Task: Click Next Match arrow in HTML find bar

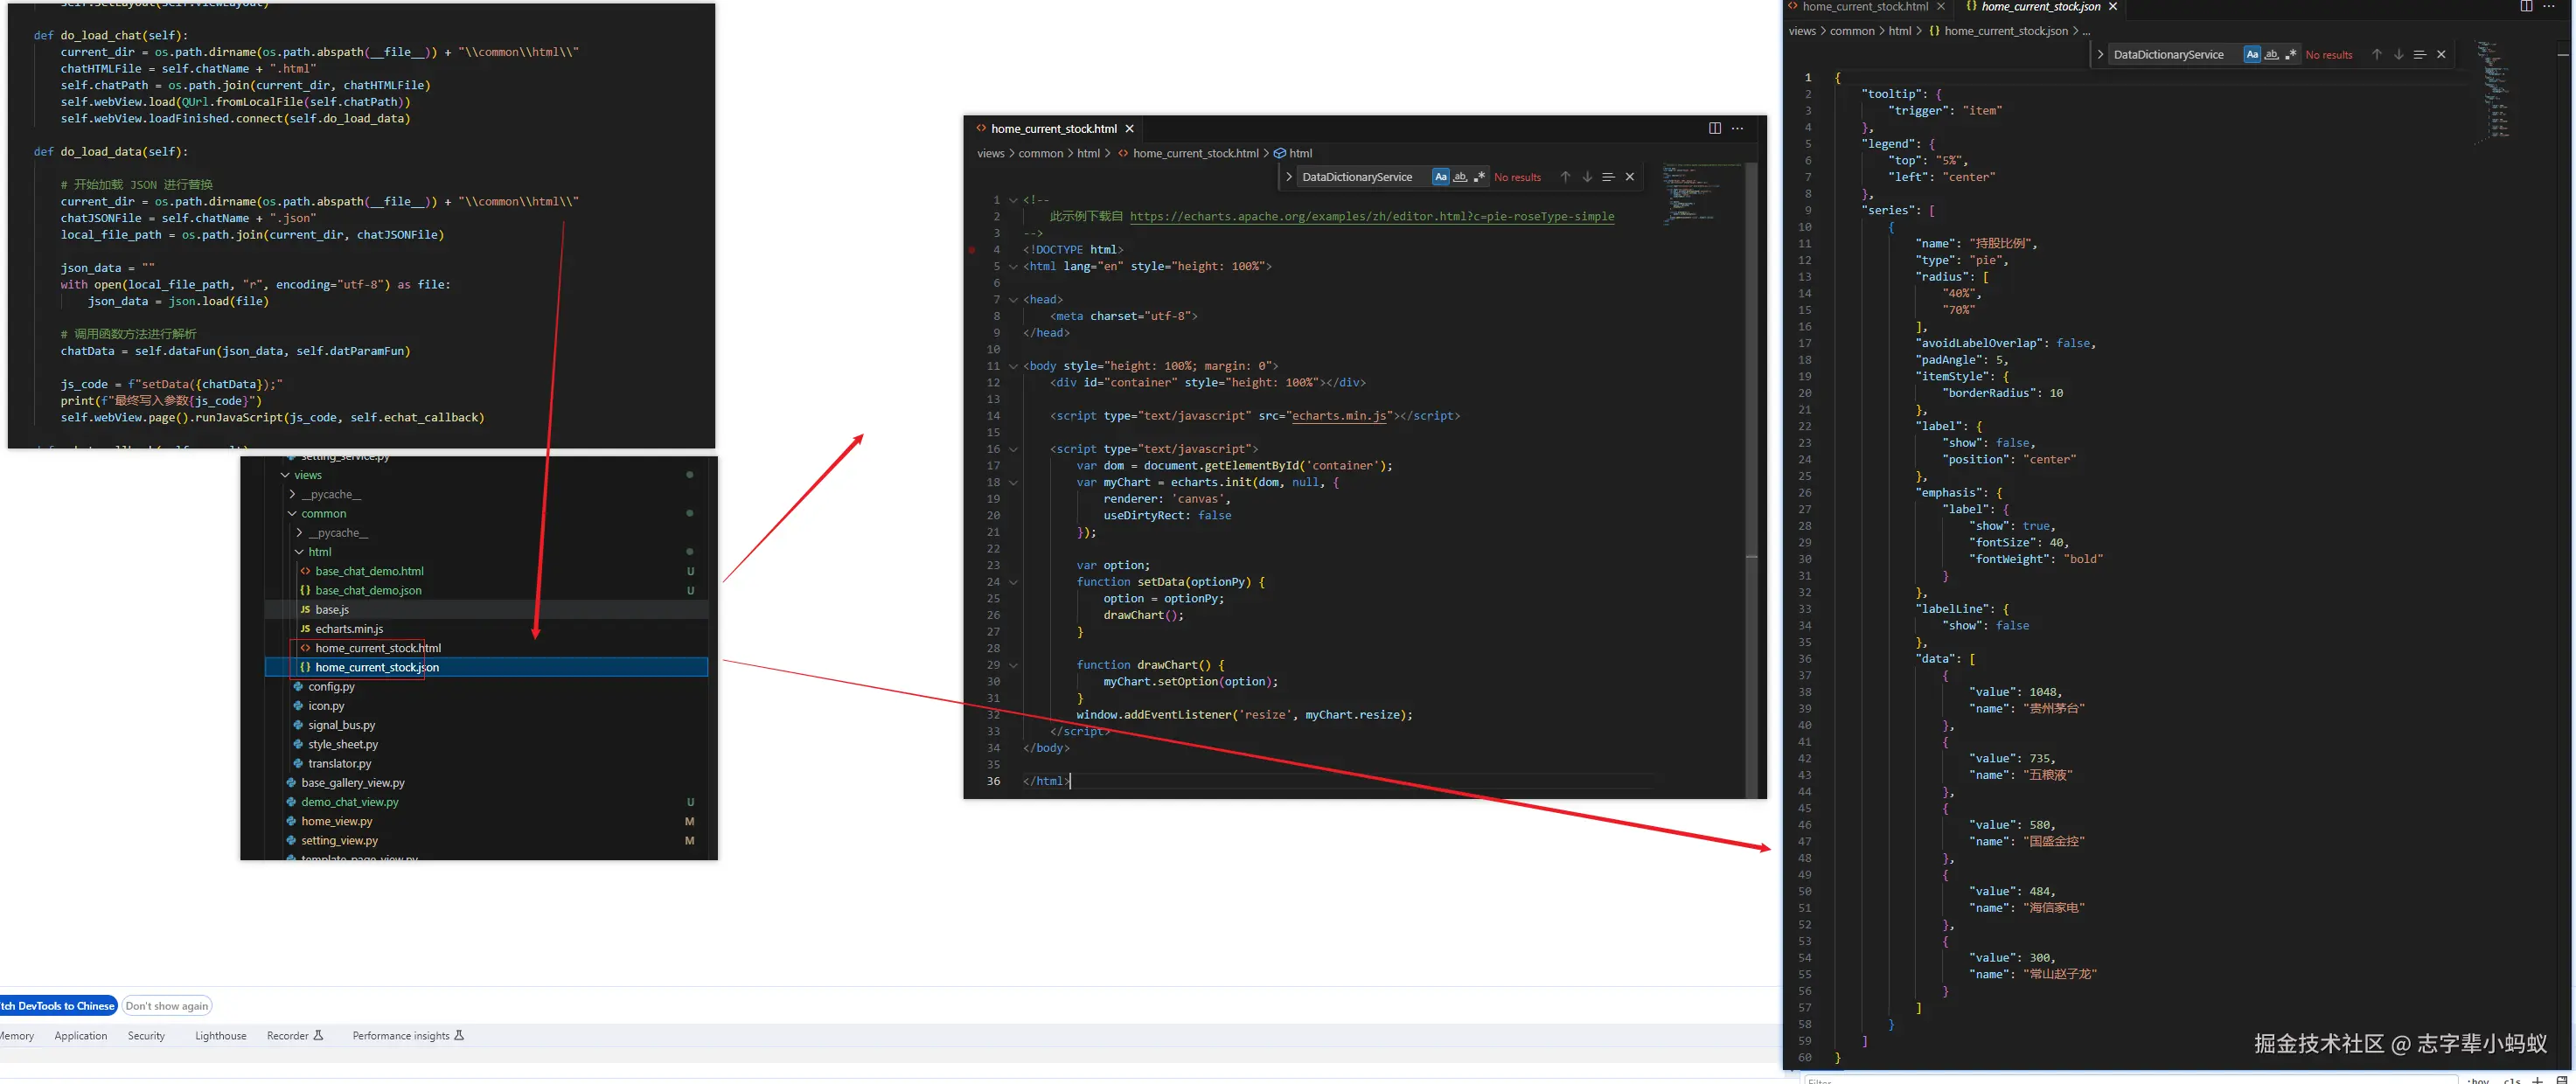Action: click(x=1587, y=177)
